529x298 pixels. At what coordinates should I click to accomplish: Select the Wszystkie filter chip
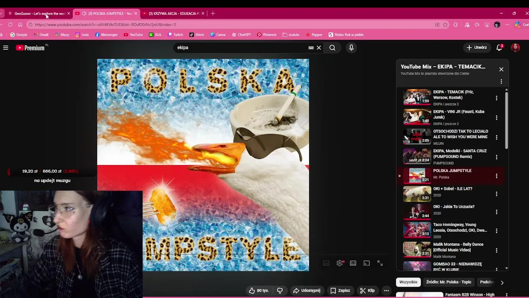coord(408,282)
